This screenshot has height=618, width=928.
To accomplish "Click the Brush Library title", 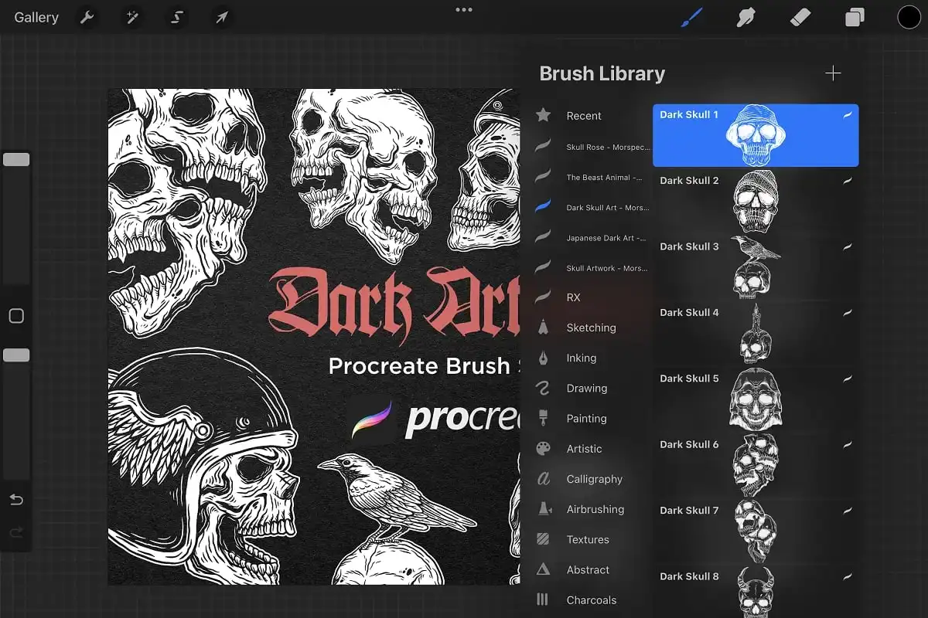I will 602,73.
